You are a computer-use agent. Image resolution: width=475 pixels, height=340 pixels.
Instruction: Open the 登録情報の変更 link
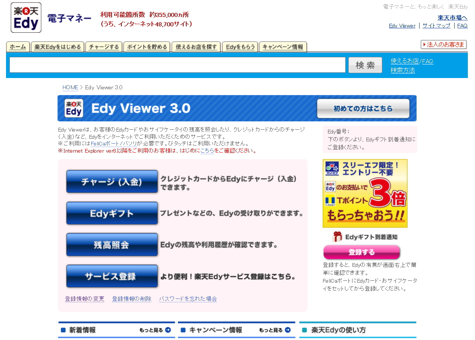84,299
